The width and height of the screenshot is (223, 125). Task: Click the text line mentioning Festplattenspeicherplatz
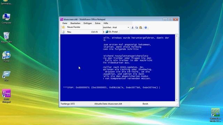pos(126,56)
